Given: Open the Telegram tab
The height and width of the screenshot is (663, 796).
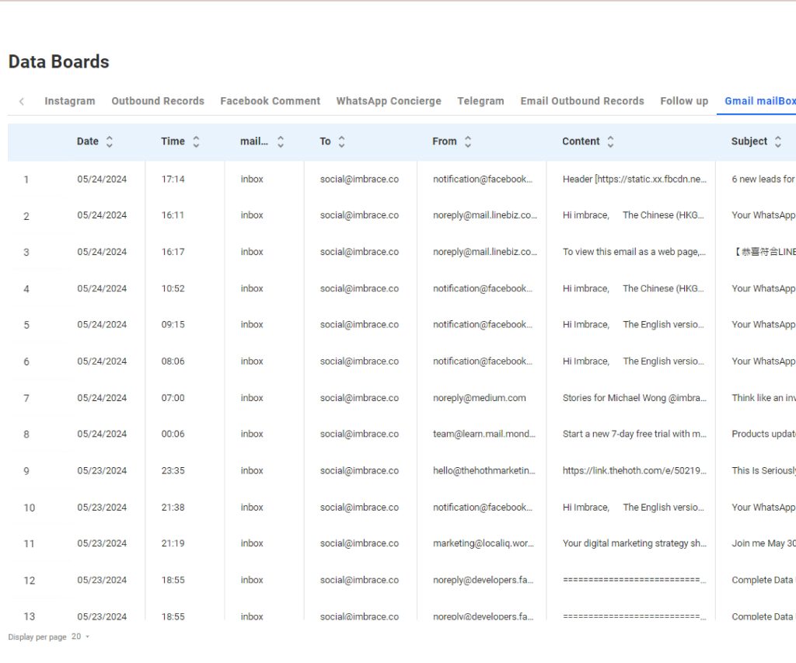Looking at the screenshot, I should (x=480, y=101).
